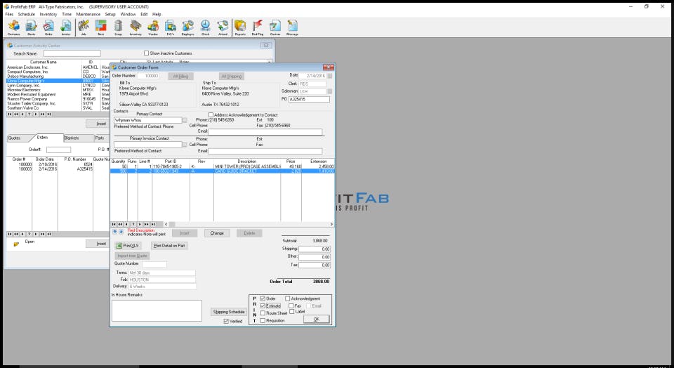
Task: Uncheck the Order print checkbox
Action: pyautogui.click(x=263, y=298)
